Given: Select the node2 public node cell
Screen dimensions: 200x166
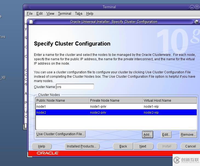Looking at the screenshot, I should click(62, 113).
